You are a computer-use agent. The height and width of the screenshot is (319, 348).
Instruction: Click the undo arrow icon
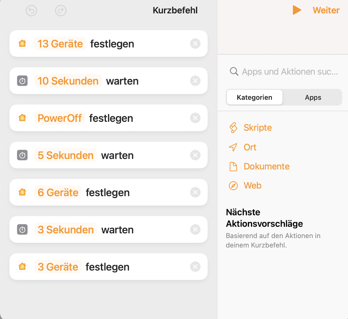pos(31,11)
